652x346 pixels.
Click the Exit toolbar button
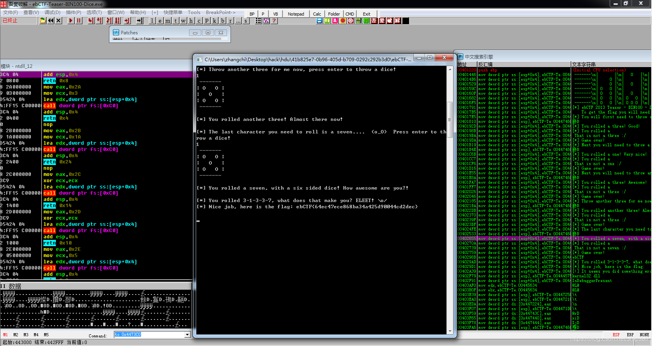click(x=366, y=14)
